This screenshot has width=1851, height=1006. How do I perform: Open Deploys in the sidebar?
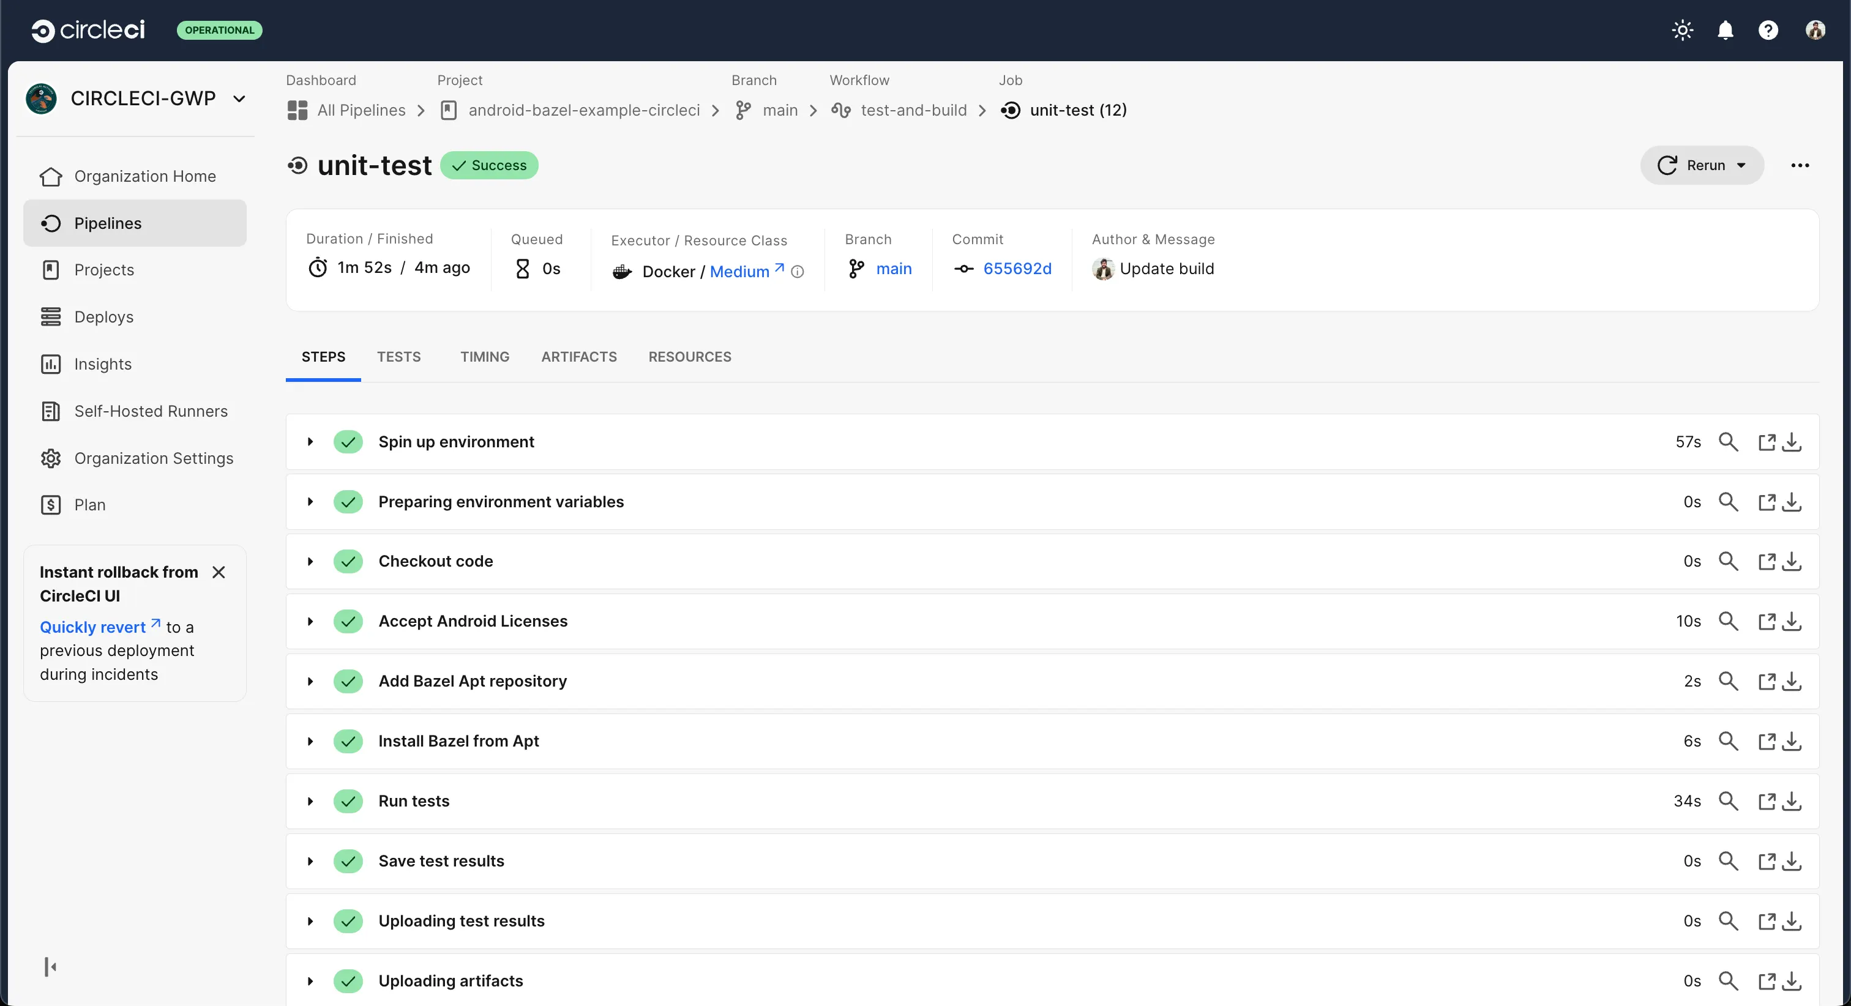pyautogui.click(x=135, y=317)
